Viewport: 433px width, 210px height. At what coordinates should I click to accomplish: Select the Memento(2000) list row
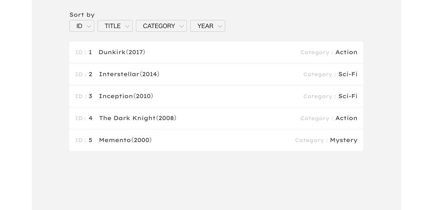[216, 140]
